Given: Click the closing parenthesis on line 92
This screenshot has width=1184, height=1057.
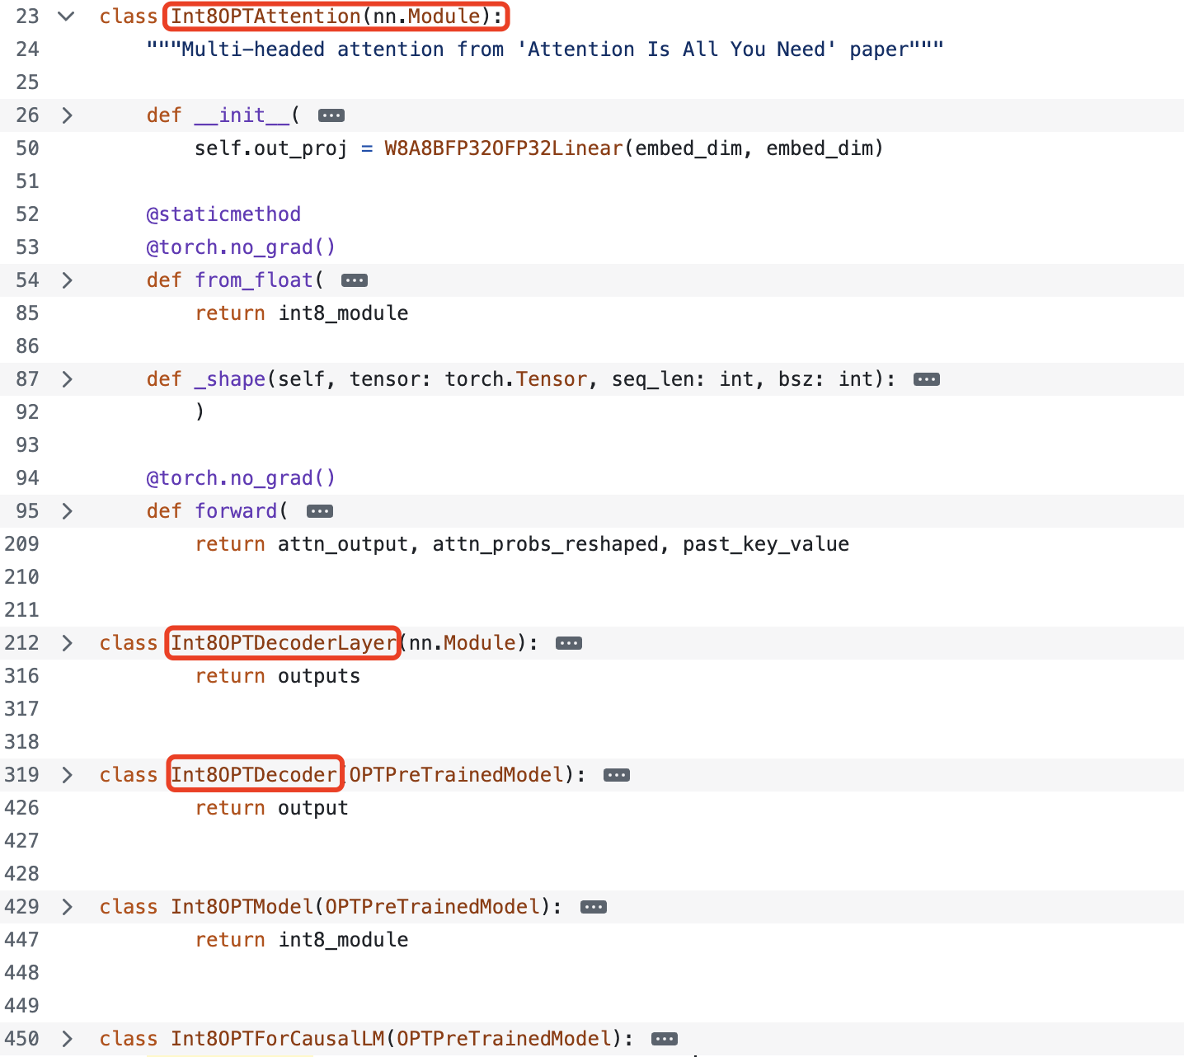Looking at the screenshot, I should pos(200,412).
